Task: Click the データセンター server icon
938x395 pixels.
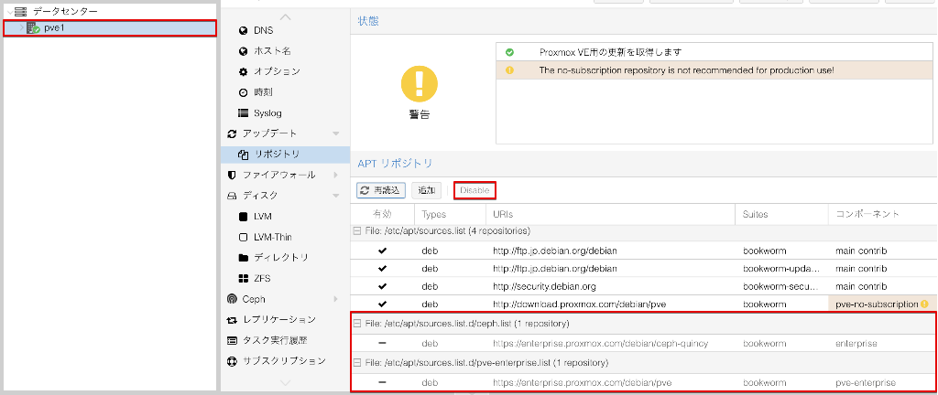Action: click(x=21, y=11)
